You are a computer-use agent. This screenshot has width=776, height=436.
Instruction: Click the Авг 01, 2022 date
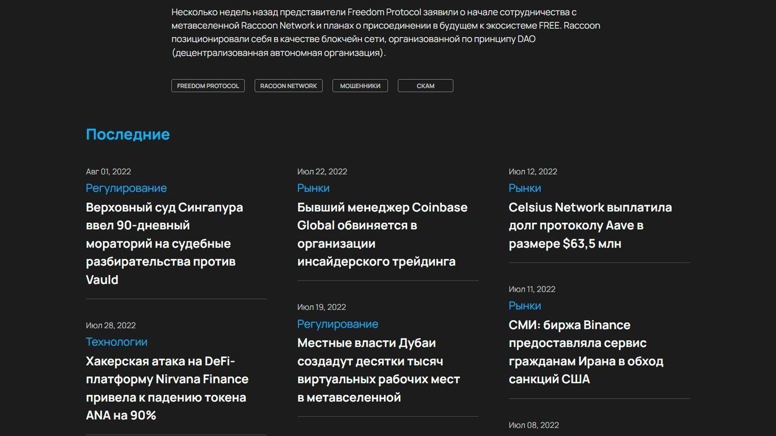[x=108, y=171]
